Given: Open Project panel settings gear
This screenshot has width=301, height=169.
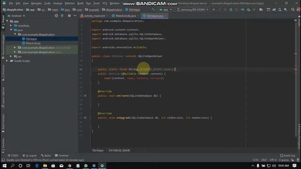Looking at the screenshot, I should pos(69,15).
